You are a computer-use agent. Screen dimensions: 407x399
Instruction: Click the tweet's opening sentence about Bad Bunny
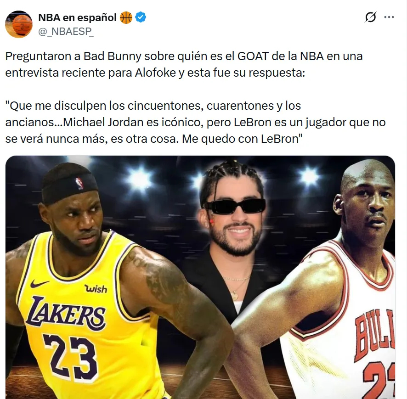tap(184, 64)
